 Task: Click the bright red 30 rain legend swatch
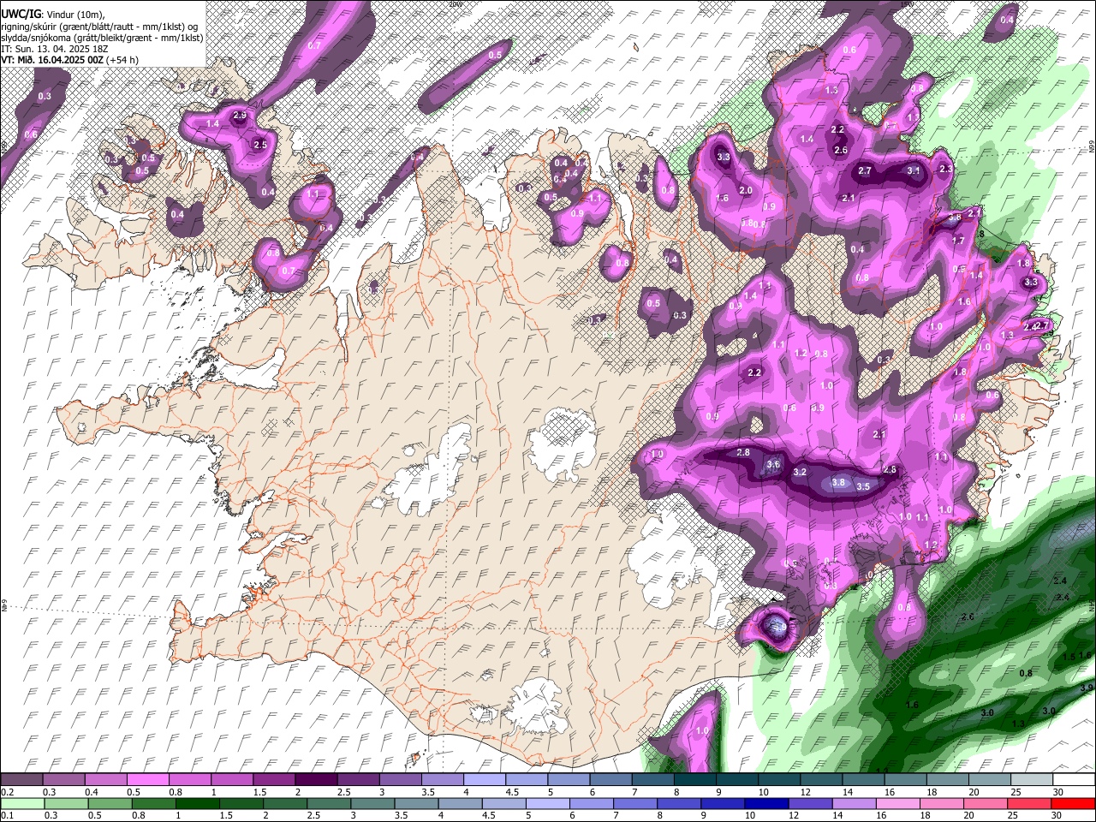pyautogui.click(x=1073, y=803)
